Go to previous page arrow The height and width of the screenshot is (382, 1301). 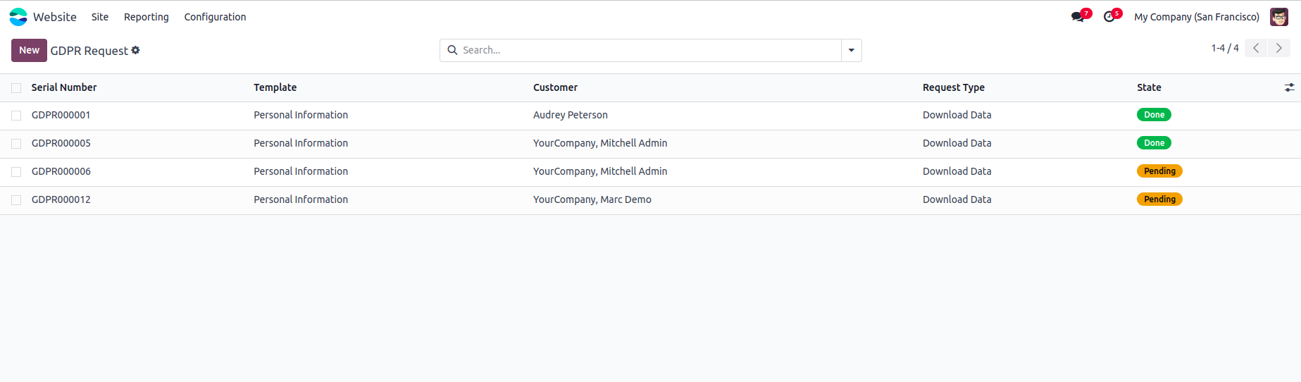pyautogui.click(x=1256, y=48)
